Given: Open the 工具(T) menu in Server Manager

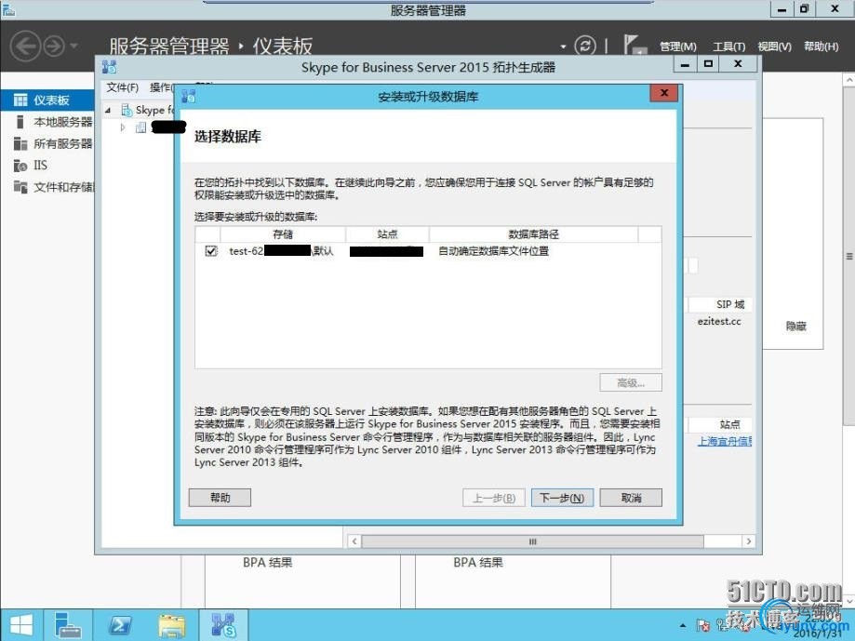Looking at the screenshot, I should [728, 47].
